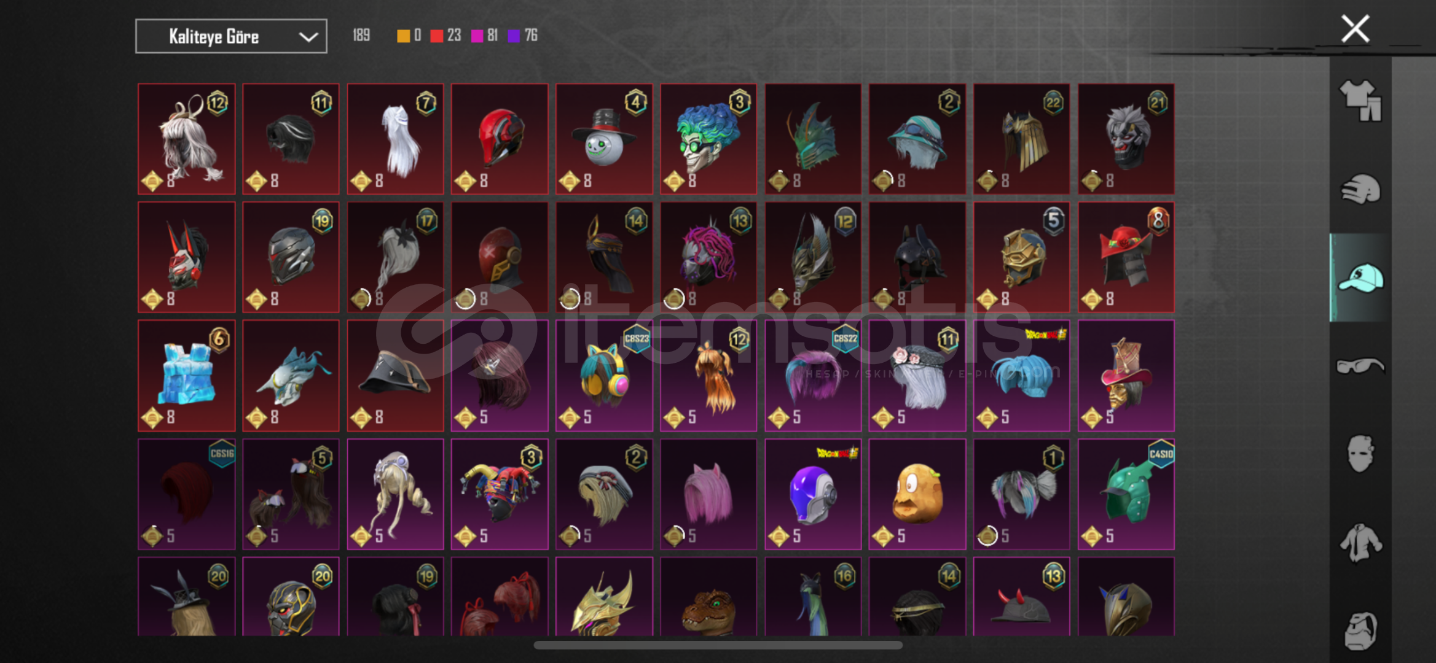This screenshot has height=663, width=1436.
Task: Click the horizontal scrollbar at the bottom
Action: pyautogui.click(x=718, y=645)
